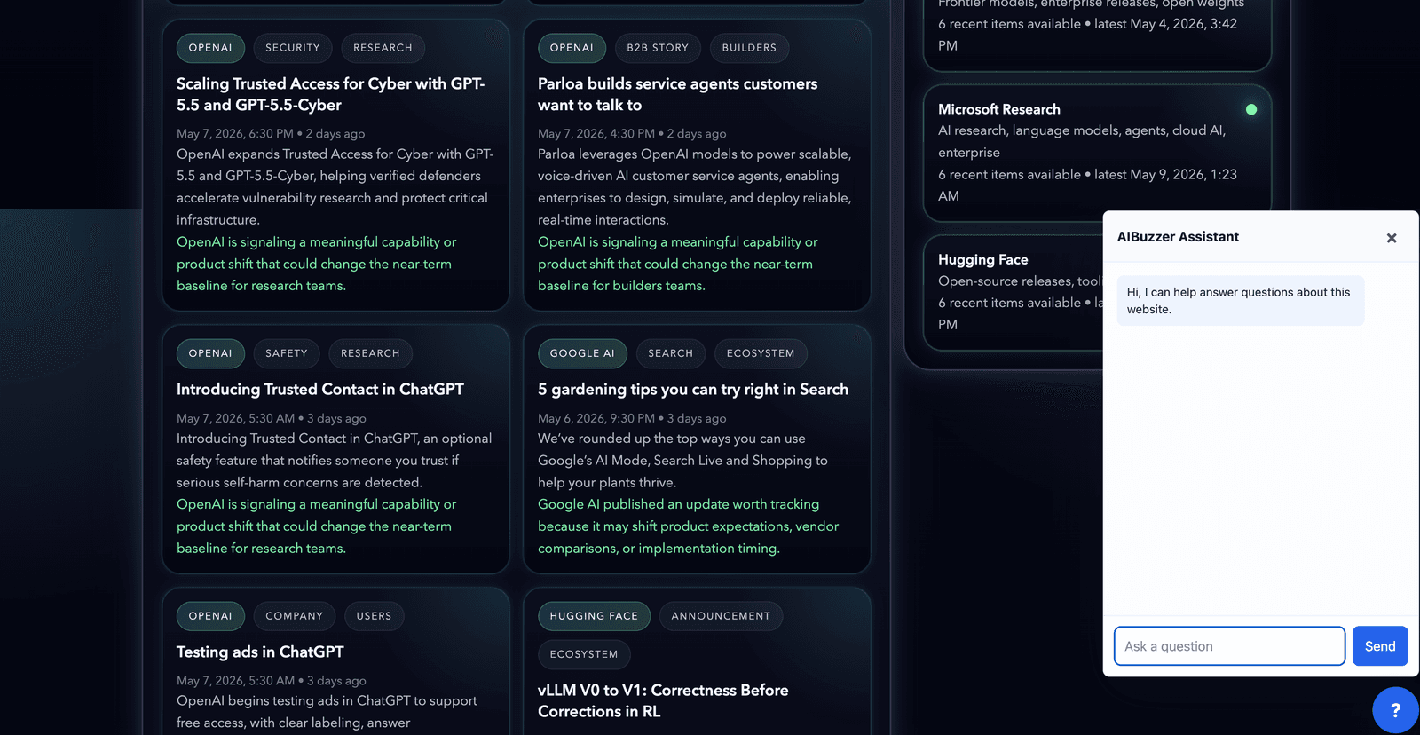Click the AIBuzzer Assistant panel title

[x=1178, y=237]
